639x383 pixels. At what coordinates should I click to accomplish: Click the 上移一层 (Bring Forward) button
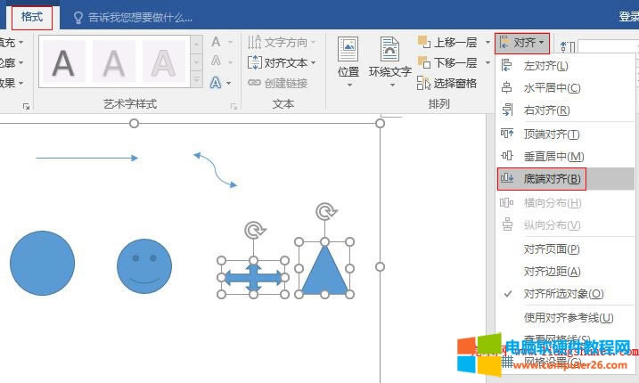pos(447,43)
